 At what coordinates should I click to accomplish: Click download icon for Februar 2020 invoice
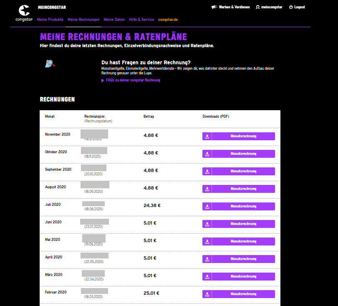pyautogui.click(x=207, y=294)
